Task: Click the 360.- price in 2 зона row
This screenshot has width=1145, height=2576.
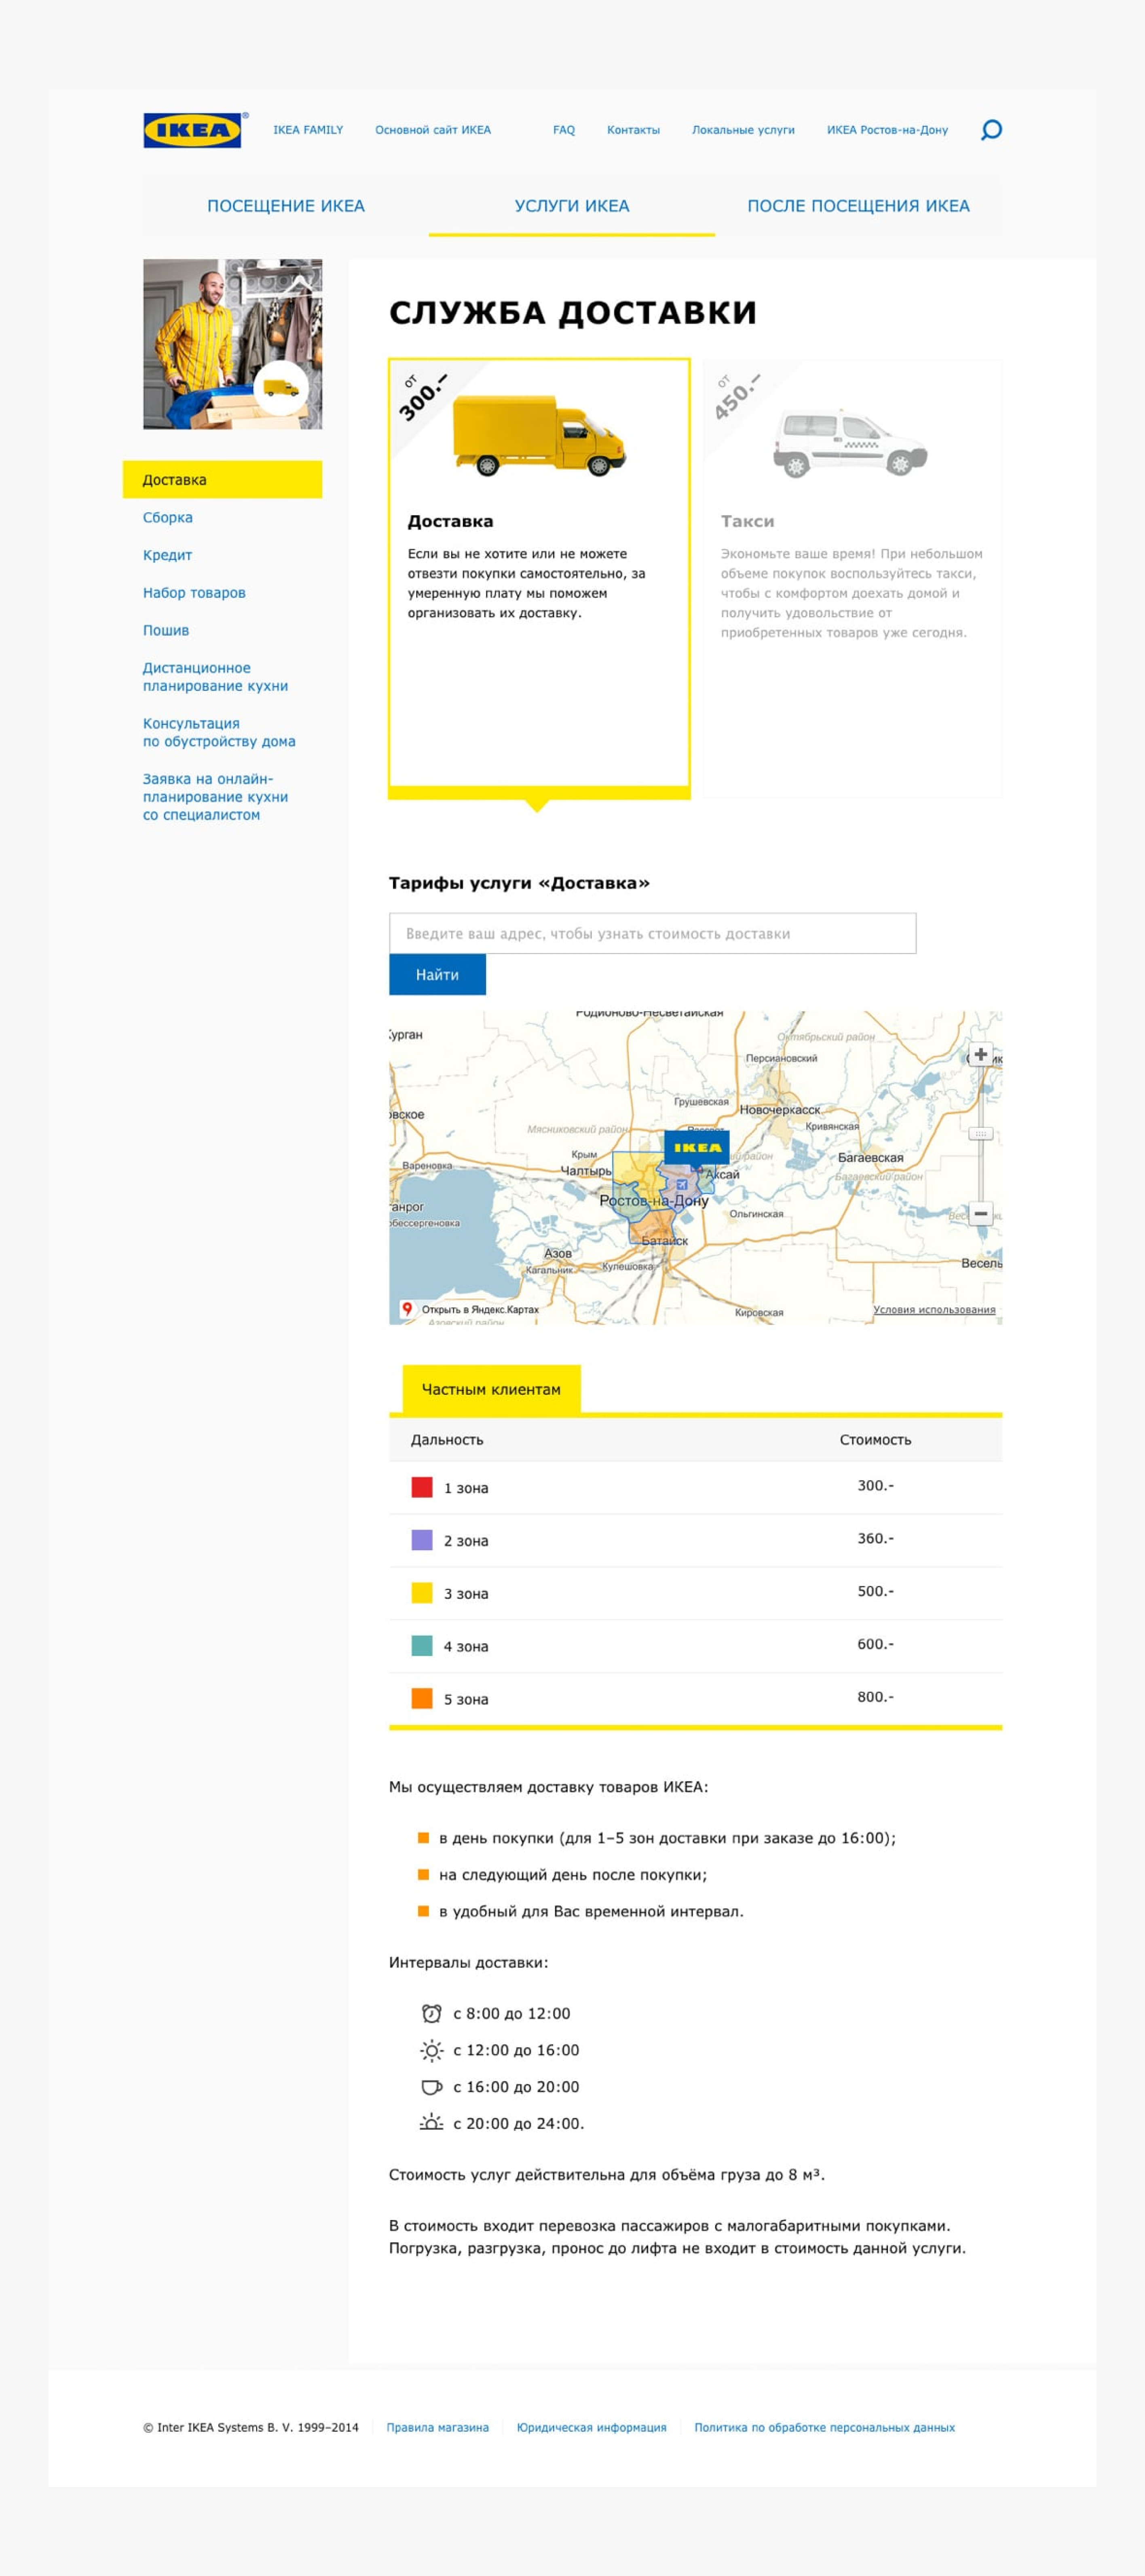Action: click(875, 1539)
